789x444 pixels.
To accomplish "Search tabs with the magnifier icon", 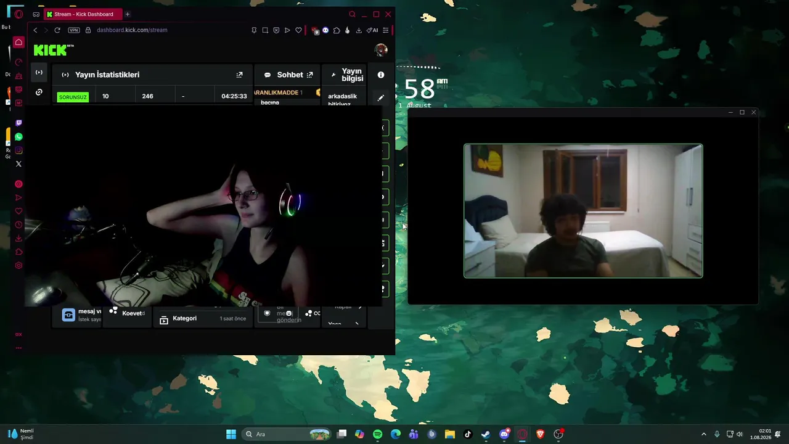I will tap(352, 14).
